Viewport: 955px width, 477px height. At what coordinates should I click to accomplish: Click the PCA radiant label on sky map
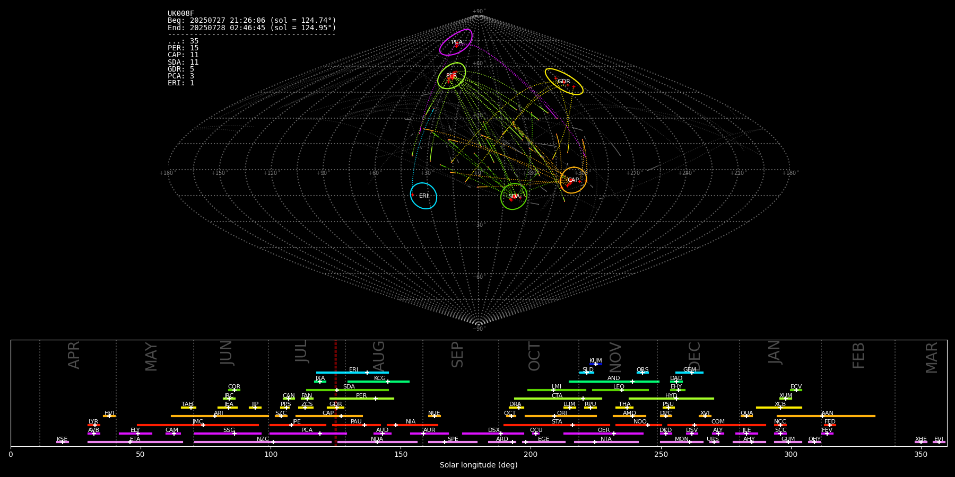[457, 42]
